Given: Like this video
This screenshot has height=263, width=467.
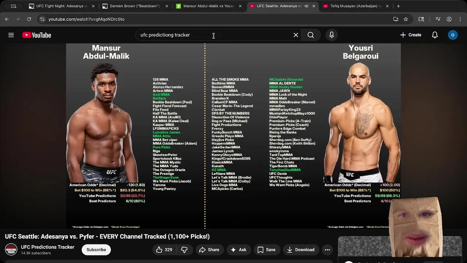Looking at the screenshot, I should pyautogui.click(x=164, y=250).
